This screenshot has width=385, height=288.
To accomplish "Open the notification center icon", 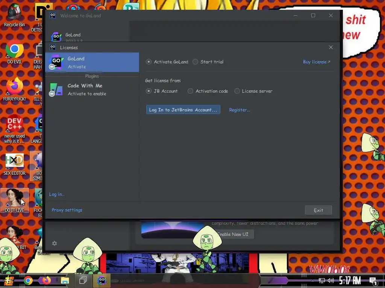I will 373,281.
